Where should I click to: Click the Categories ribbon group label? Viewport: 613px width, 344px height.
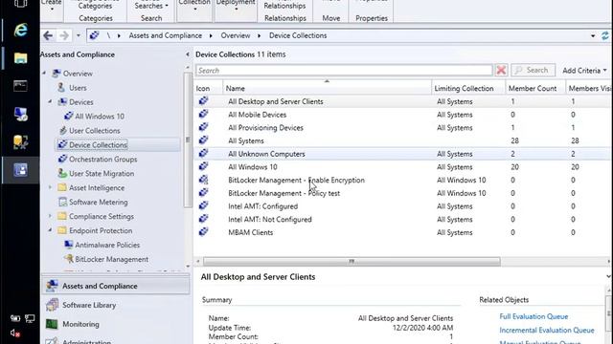[x=96, y=18]
